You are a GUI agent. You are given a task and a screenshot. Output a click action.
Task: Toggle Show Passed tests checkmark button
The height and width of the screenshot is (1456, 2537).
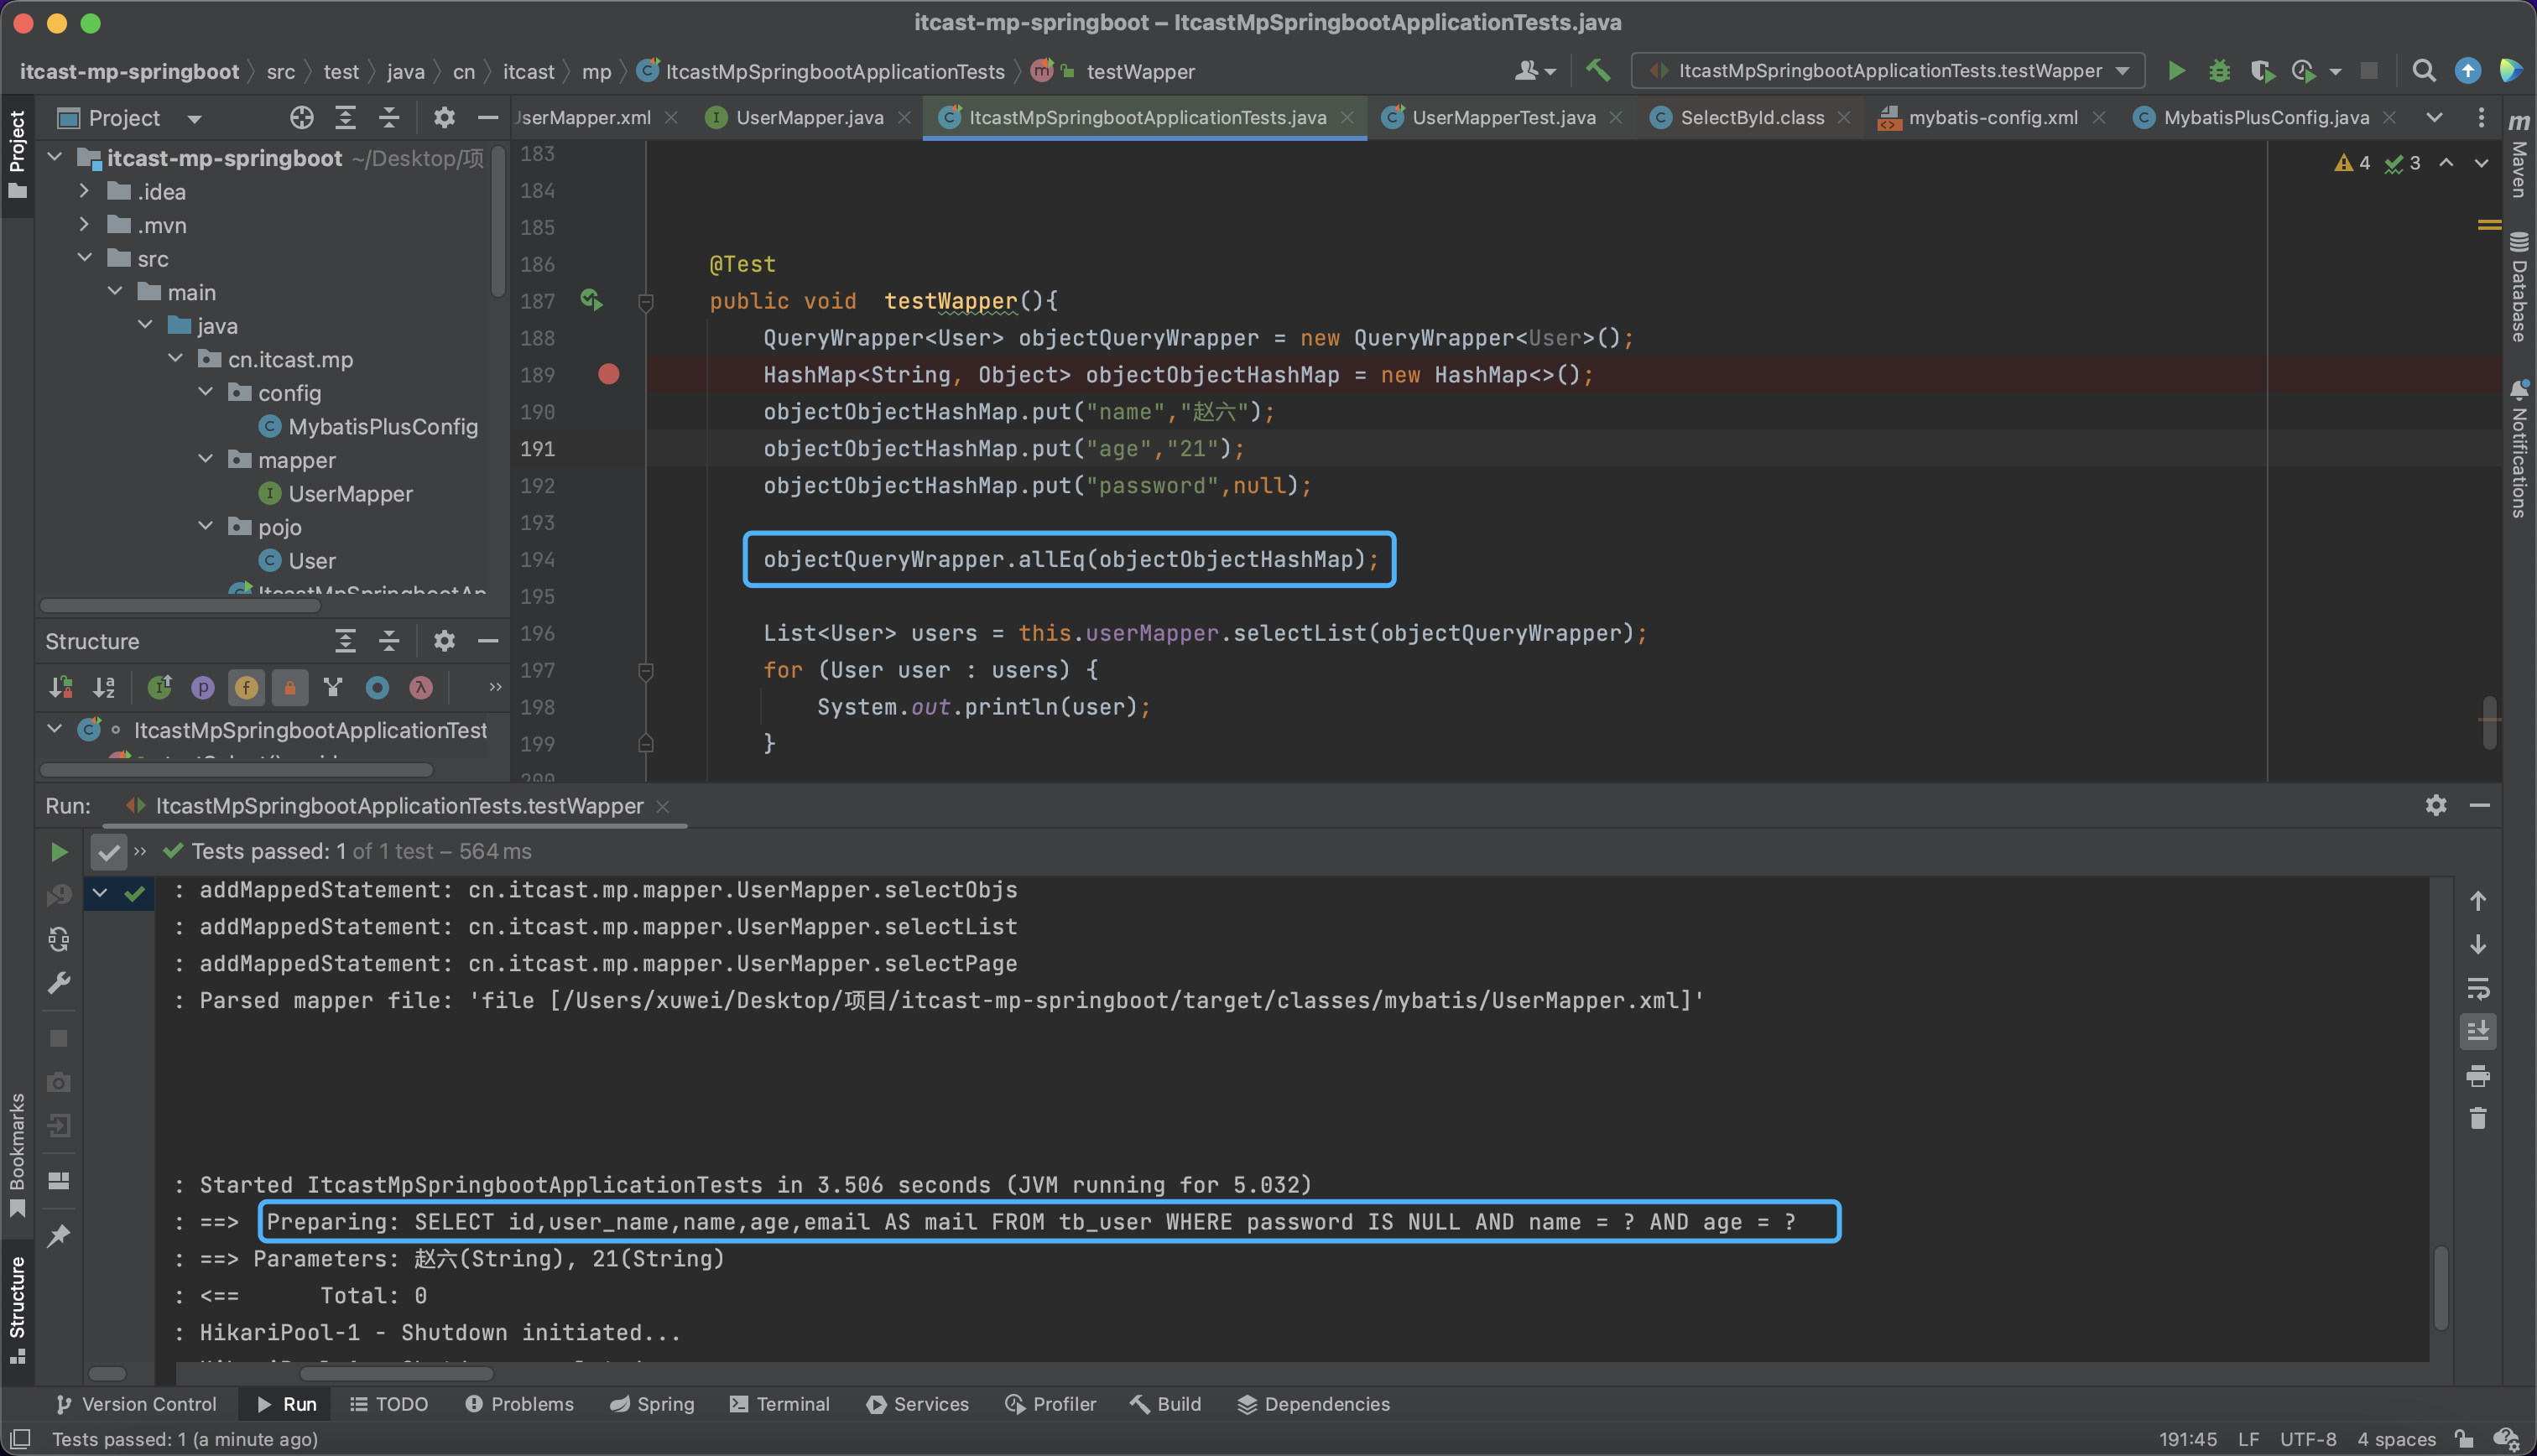point(108,852)
